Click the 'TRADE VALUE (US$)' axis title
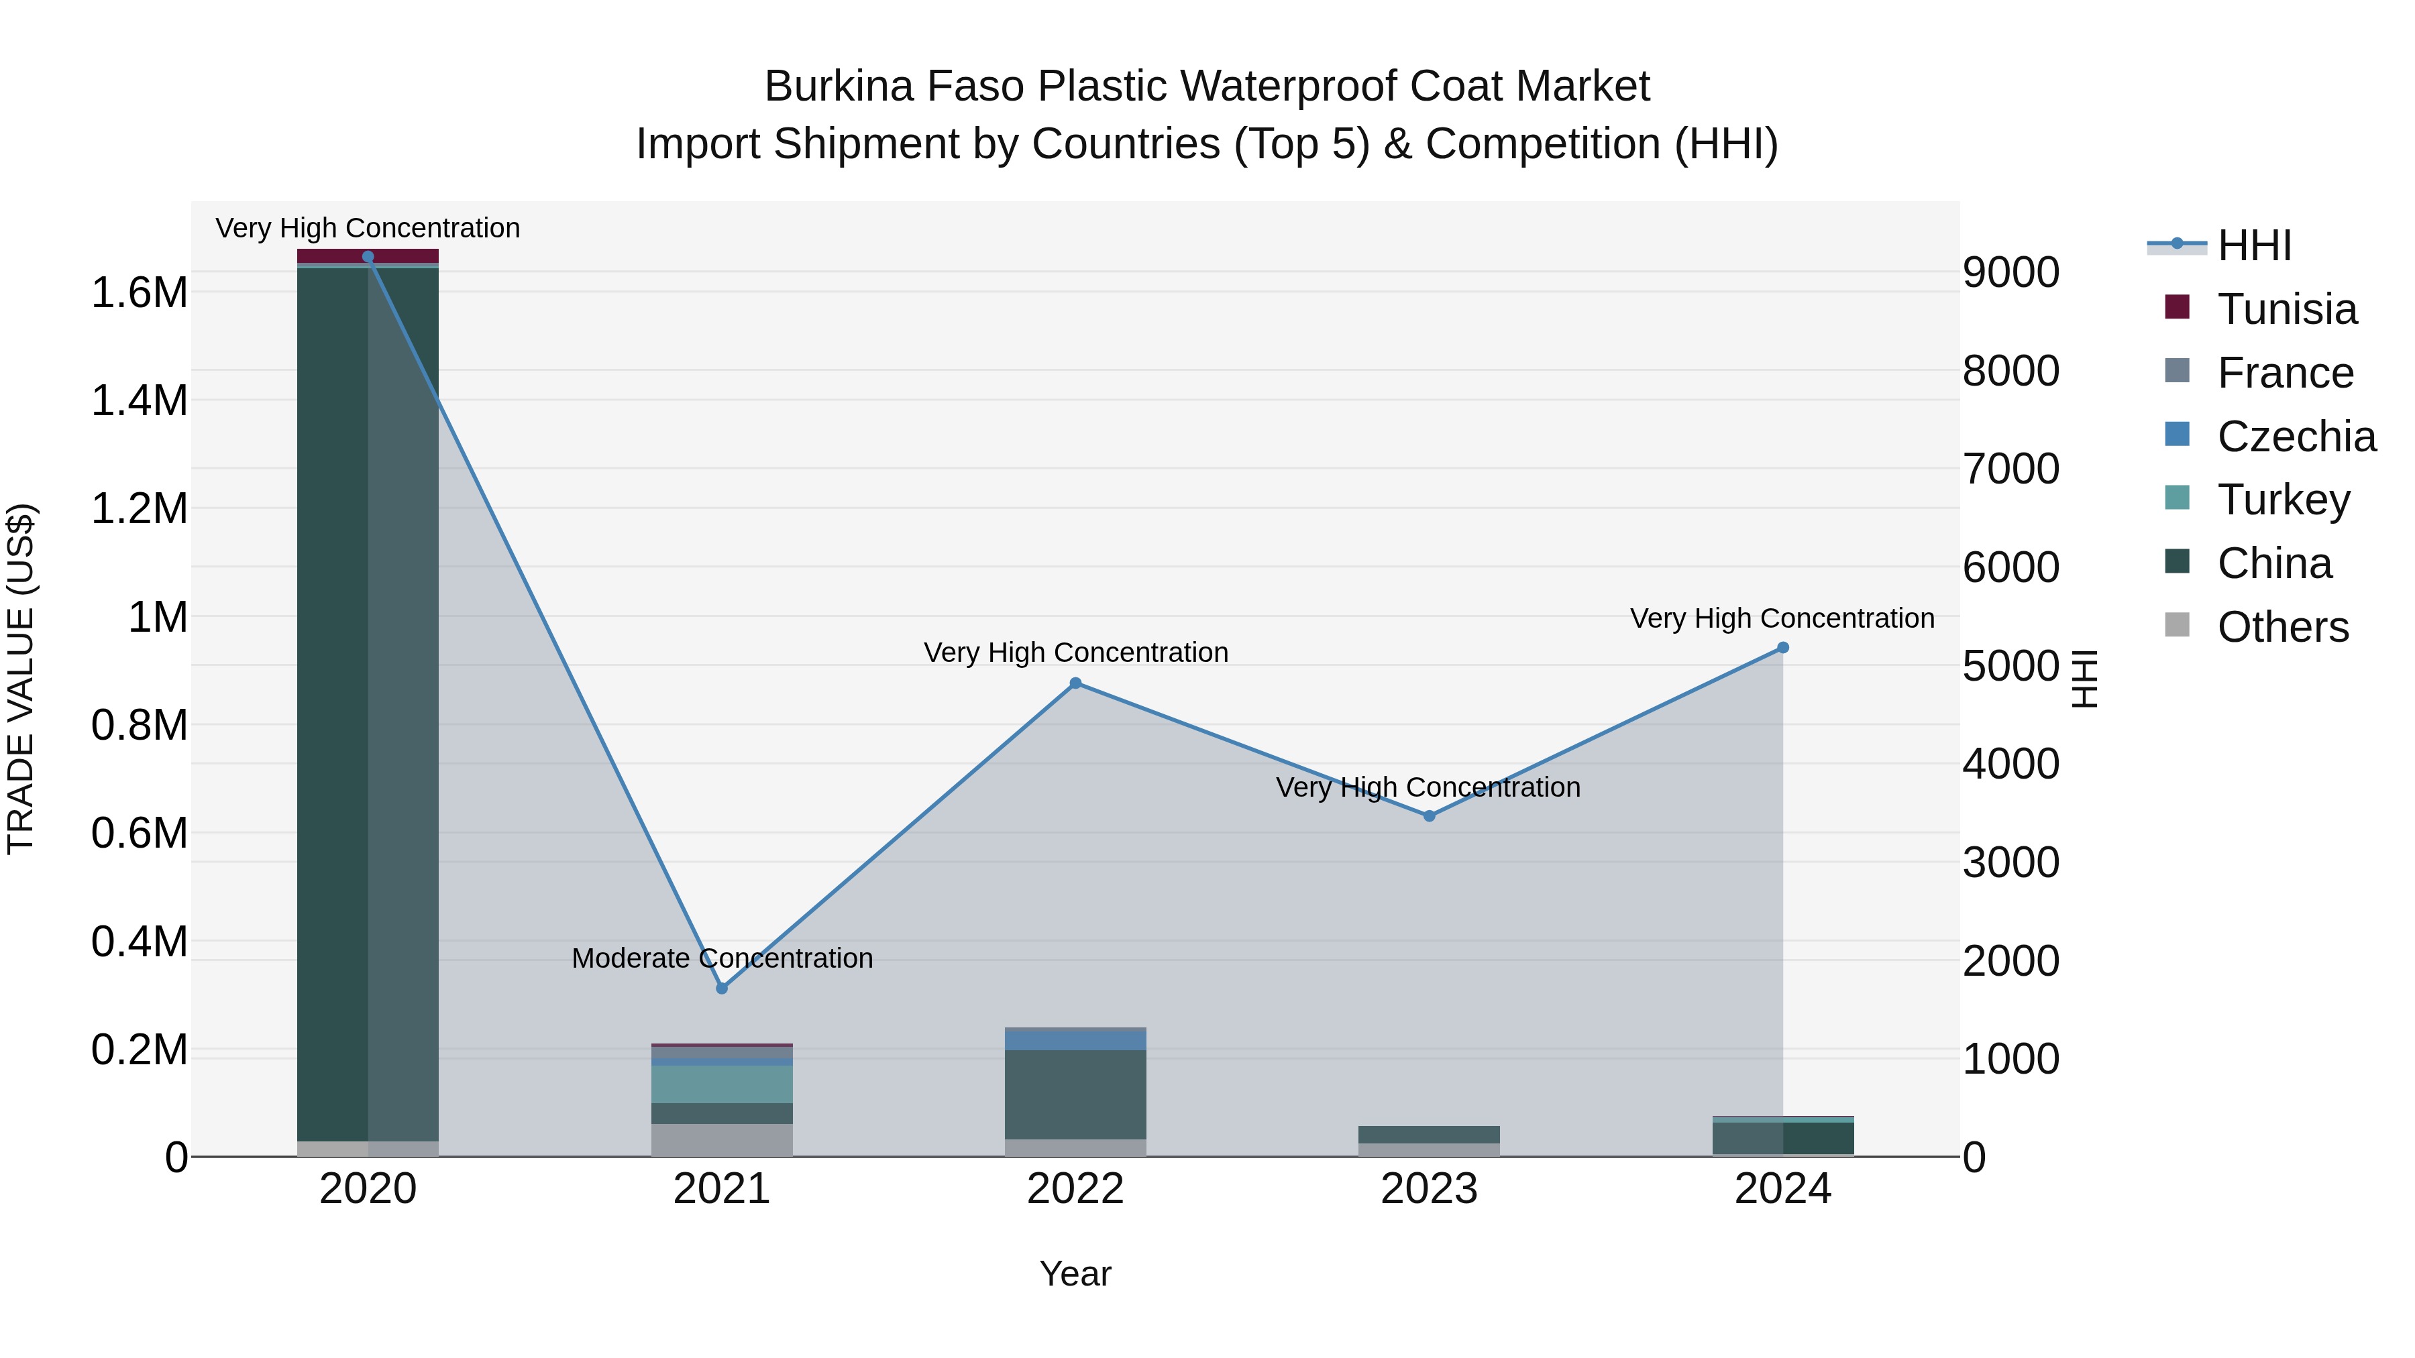 tap(21, 679)
